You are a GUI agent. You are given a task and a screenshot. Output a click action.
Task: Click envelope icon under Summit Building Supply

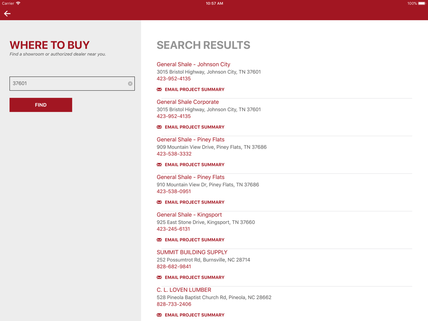point(159,277)
